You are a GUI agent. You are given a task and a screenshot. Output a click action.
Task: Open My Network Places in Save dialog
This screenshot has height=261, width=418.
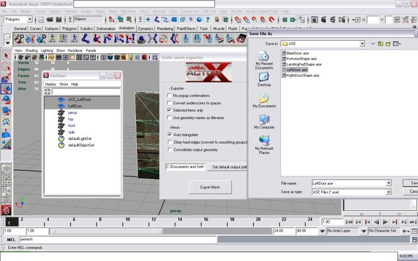click(264, 145)
